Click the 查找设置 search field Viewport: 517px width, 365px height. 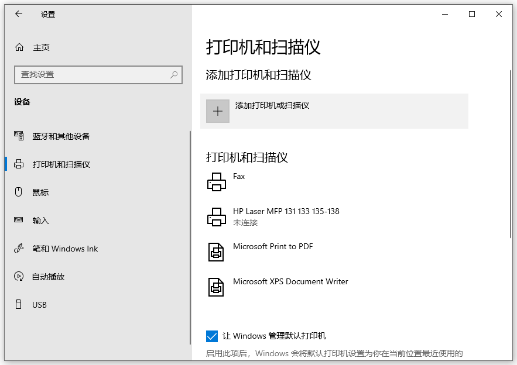[x=98, y=75]
